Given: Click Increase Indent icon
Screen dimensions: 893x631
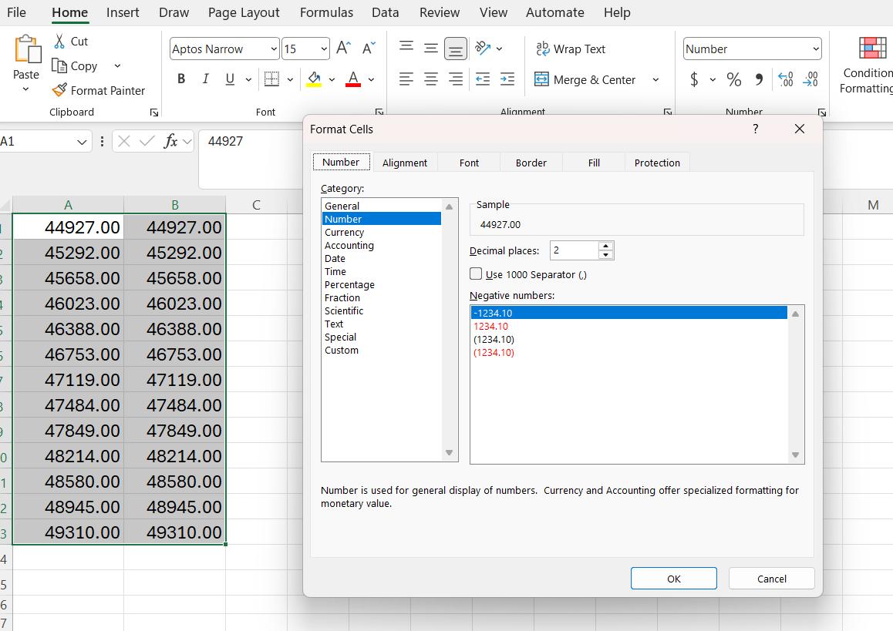Looking at the screenshot, I should pyautogui.click(x=507, y=79).
